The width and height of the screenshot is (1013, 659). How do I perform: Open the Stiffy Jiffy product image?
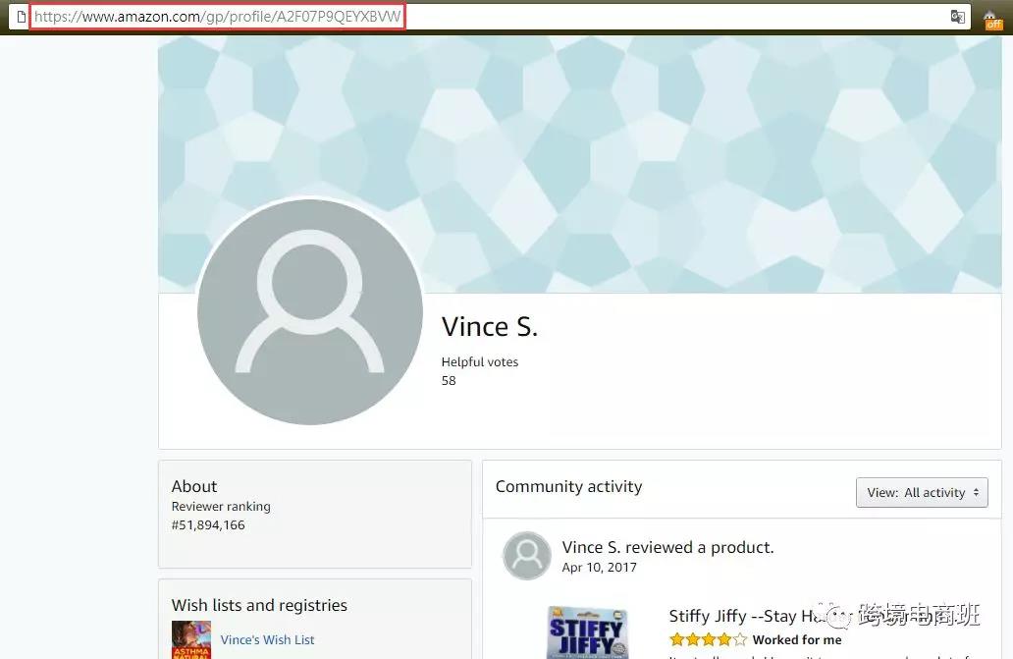(586, 632)
